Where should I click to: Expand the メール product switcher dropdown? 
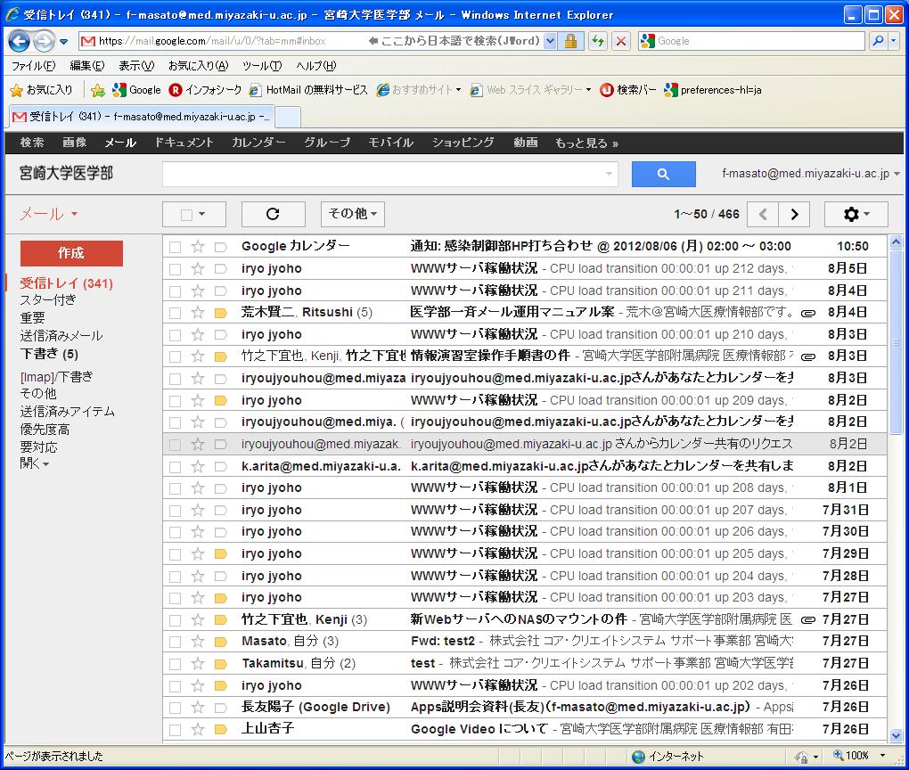click(x=49, y=214)
